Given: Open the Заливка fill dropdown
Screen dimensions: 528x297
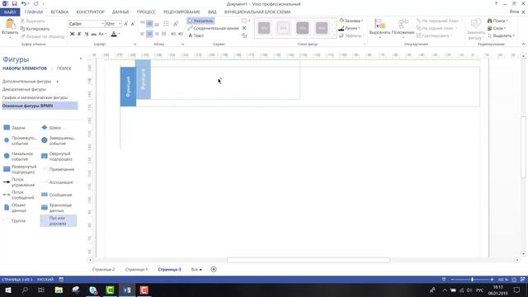Looking at the screenshot, I should (x=351, y=21).
